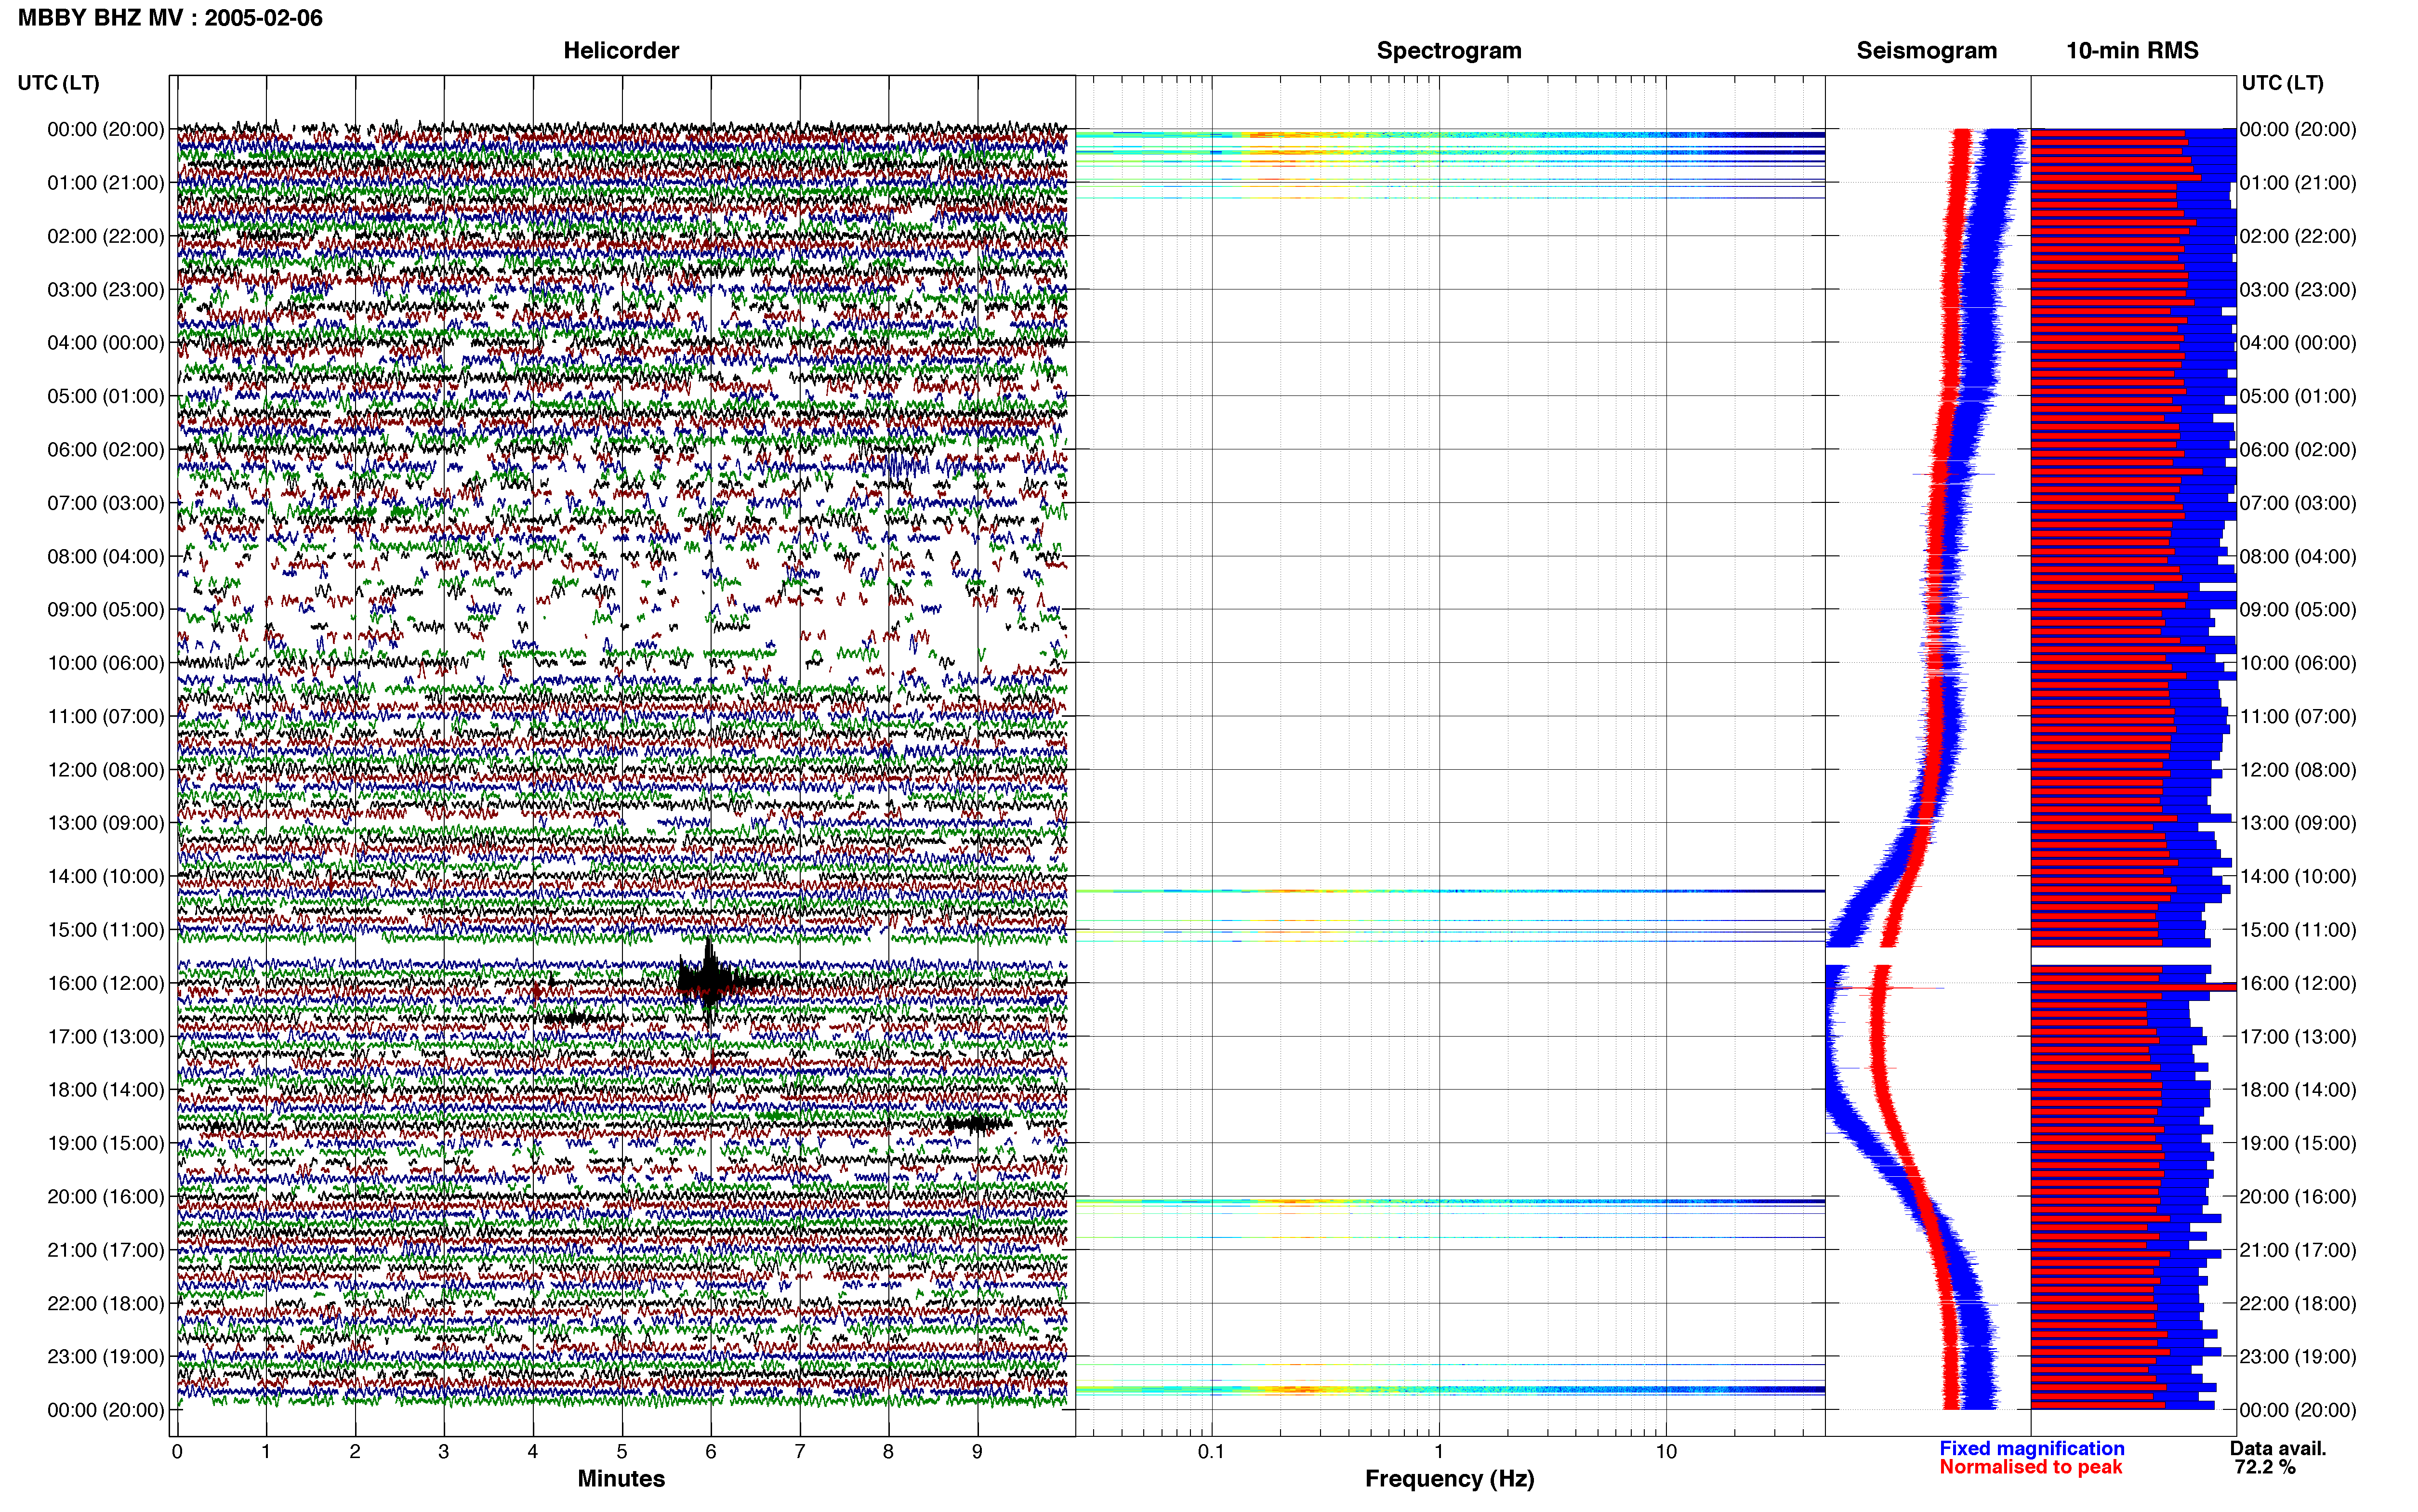Click the left time label '16:00 (12:00)'
The width and height of the screenshot is (2418, 1512).
(105, 983)
